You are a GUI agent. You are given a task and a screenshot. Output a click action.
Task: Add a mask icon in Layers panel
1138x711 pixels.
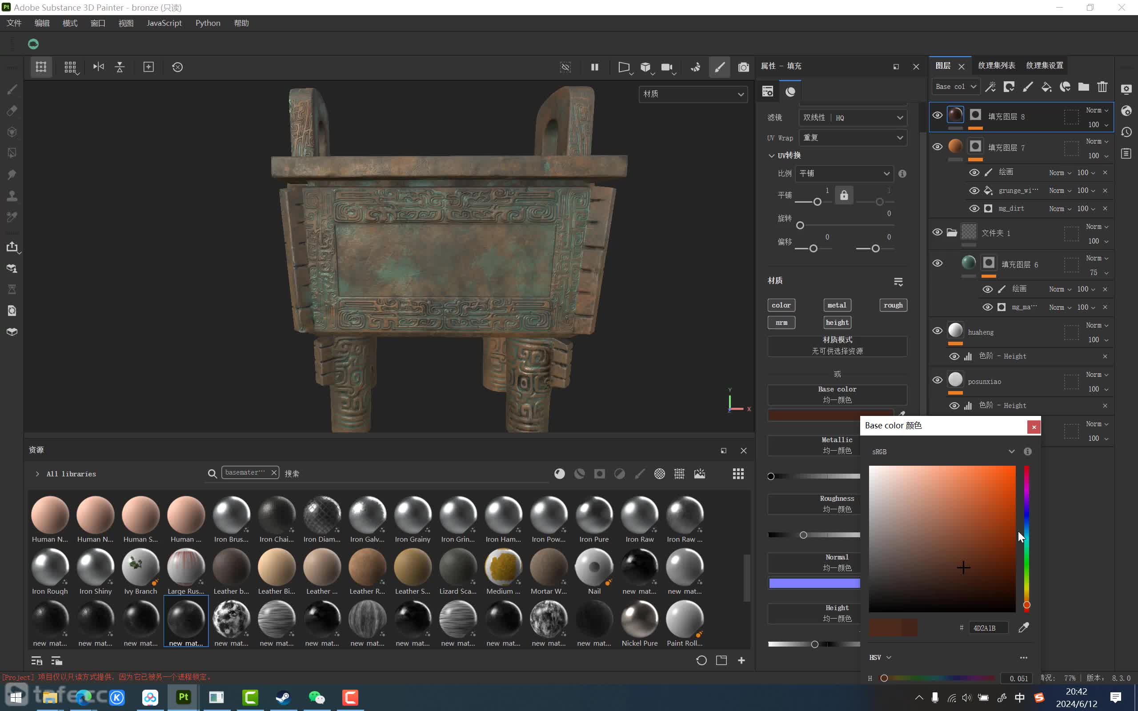coord(1009,87)
